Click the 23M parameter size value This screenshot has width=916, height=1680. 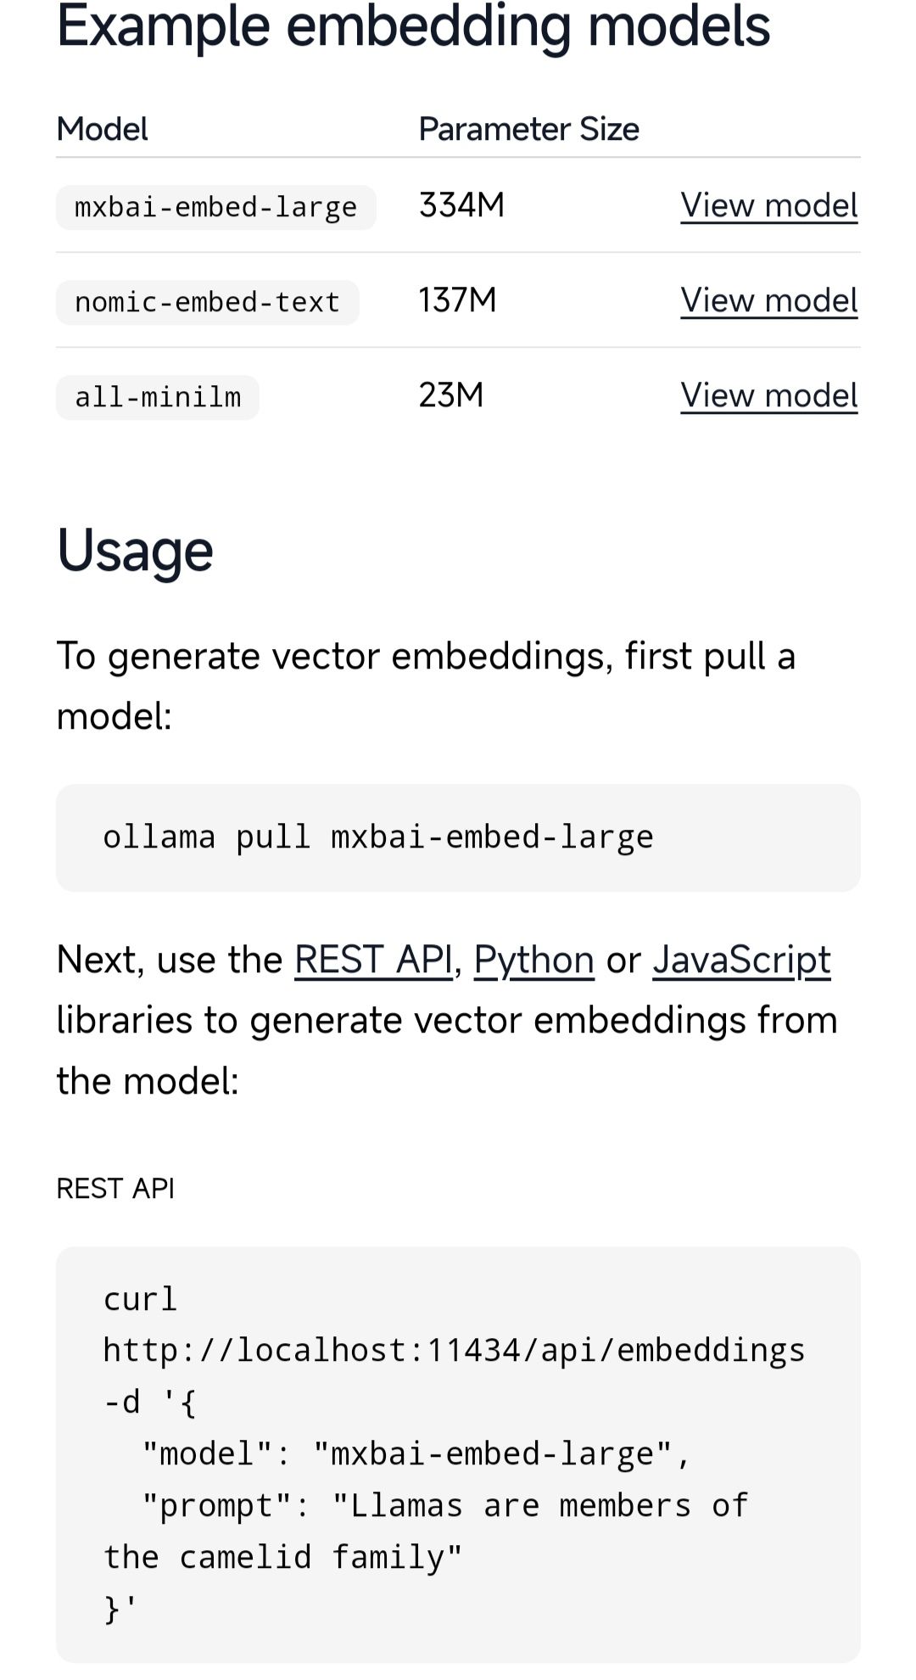pyautogui.click(x=450, y=395)
